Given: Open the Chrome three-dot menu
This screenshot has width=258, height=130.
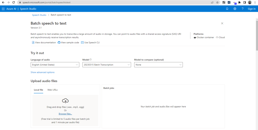Looking at the screenshot, I should [255, 3].
